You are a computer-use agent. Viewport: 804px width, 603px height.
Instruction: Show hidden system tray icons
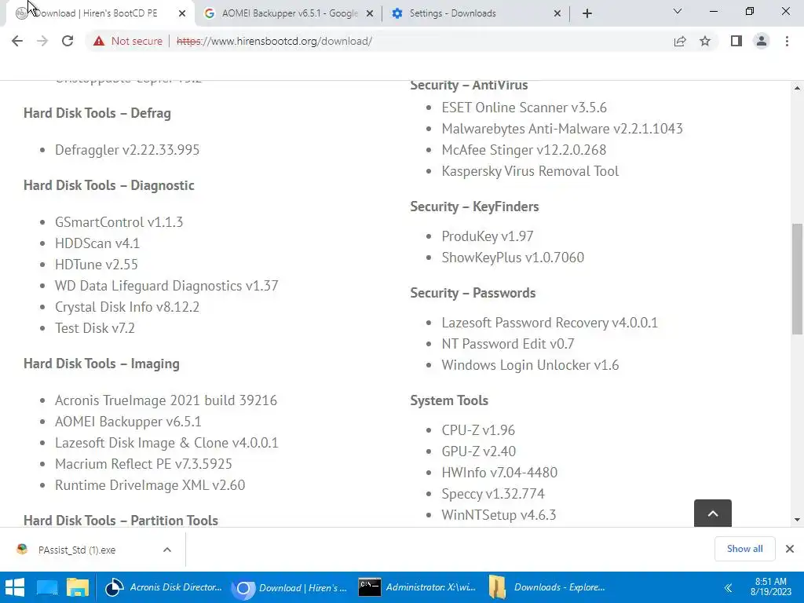(728, 587)
